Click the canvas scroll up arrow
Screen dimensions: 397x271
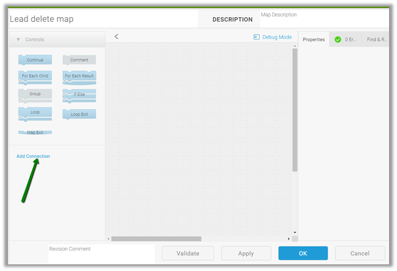[x=295, y=46]
